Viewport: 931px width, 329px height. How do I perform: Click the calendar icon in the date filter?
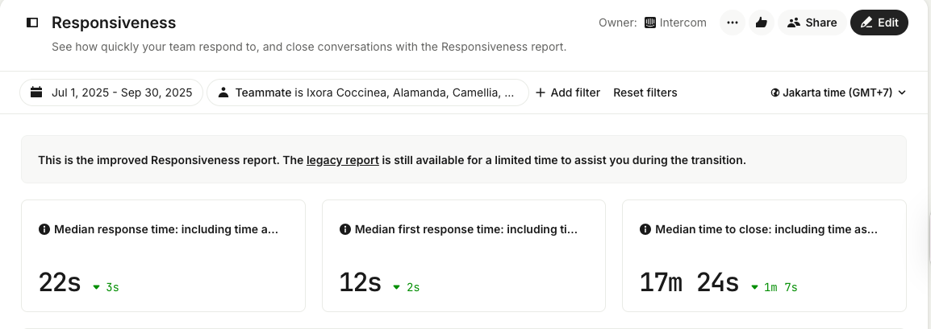click(36, 93)
